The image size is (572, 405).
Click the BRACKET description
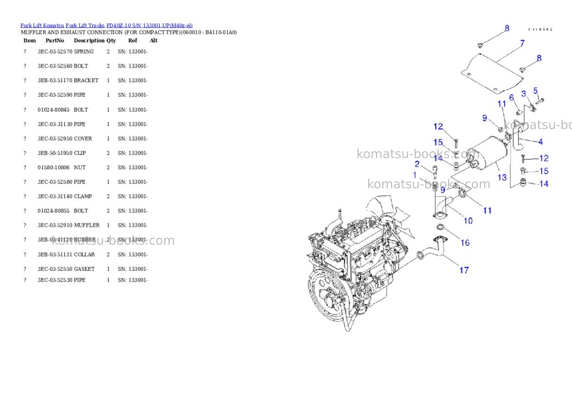86,80
